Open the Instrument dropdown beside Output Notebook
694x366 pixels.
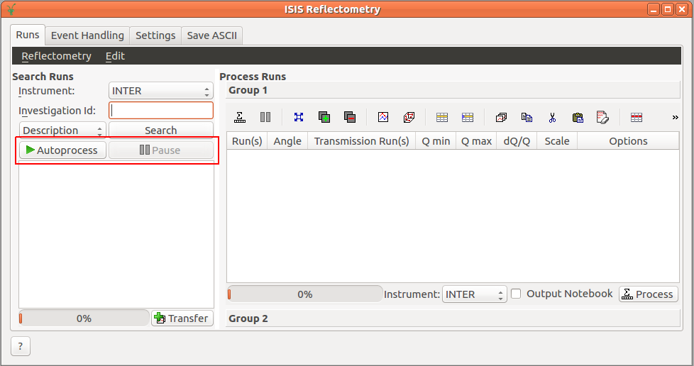(x=474, y=294)
